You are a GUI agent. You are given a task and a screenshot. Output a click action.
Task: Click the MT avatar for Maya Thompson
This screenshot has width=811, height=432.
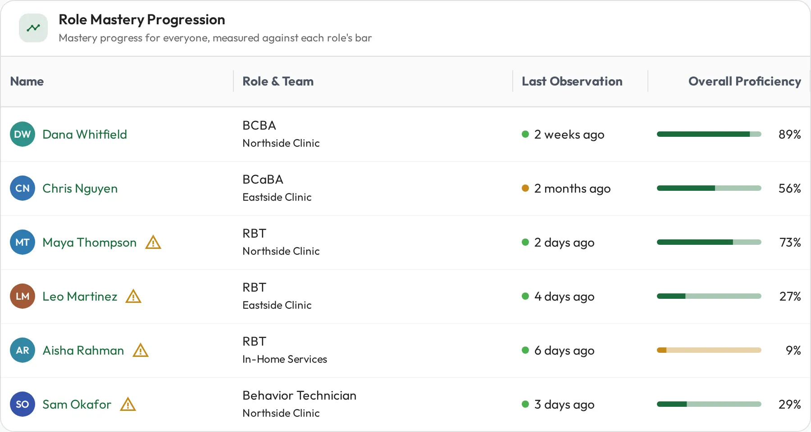pos(23,242)
